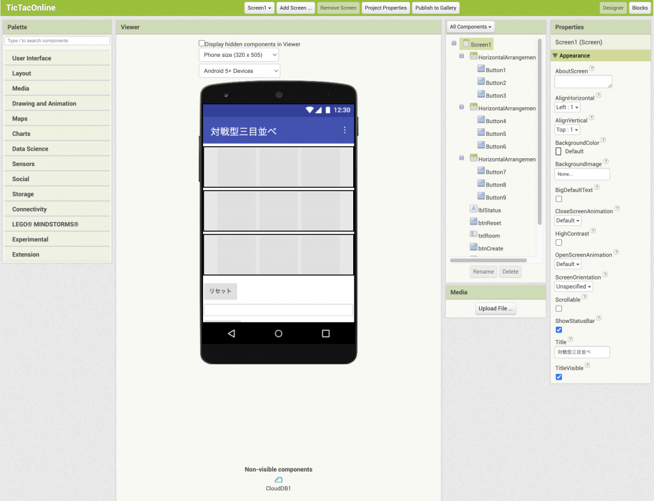Click the Rename component button
654x501 pixels.
483,272
